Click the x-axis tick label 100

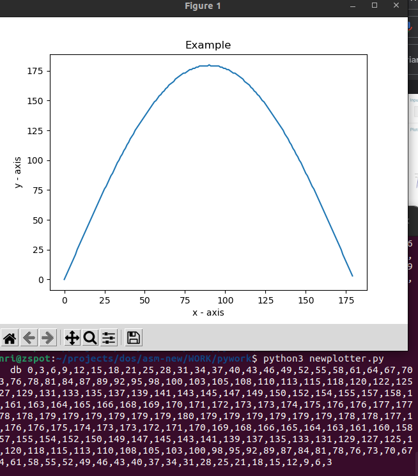tap(225, 300)
